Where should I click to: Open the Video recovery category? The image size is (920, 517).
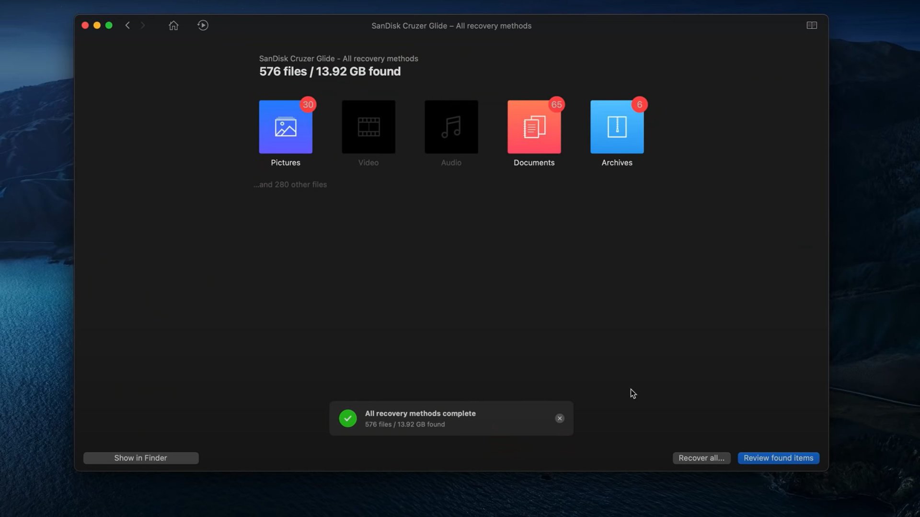pyautogui.click(x=368, y=126)
